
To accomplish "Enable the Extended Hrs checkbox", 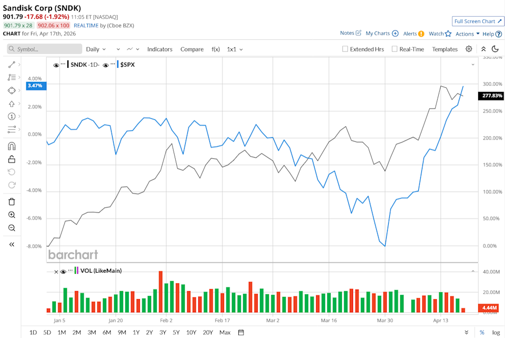I will click(345, 49).
